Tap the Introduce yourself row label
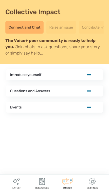This screenshot has height=193, width=109. 26,75
